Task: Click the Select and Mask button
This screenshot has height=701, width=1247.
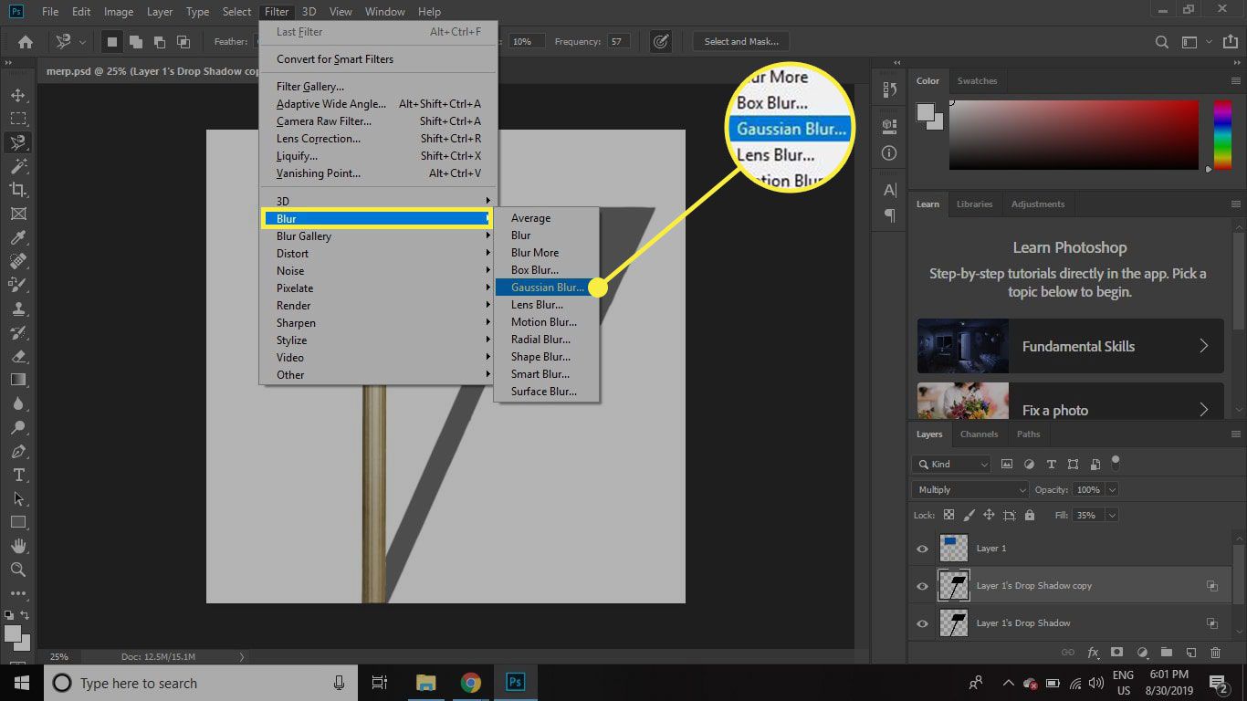Action: point(741,42)
